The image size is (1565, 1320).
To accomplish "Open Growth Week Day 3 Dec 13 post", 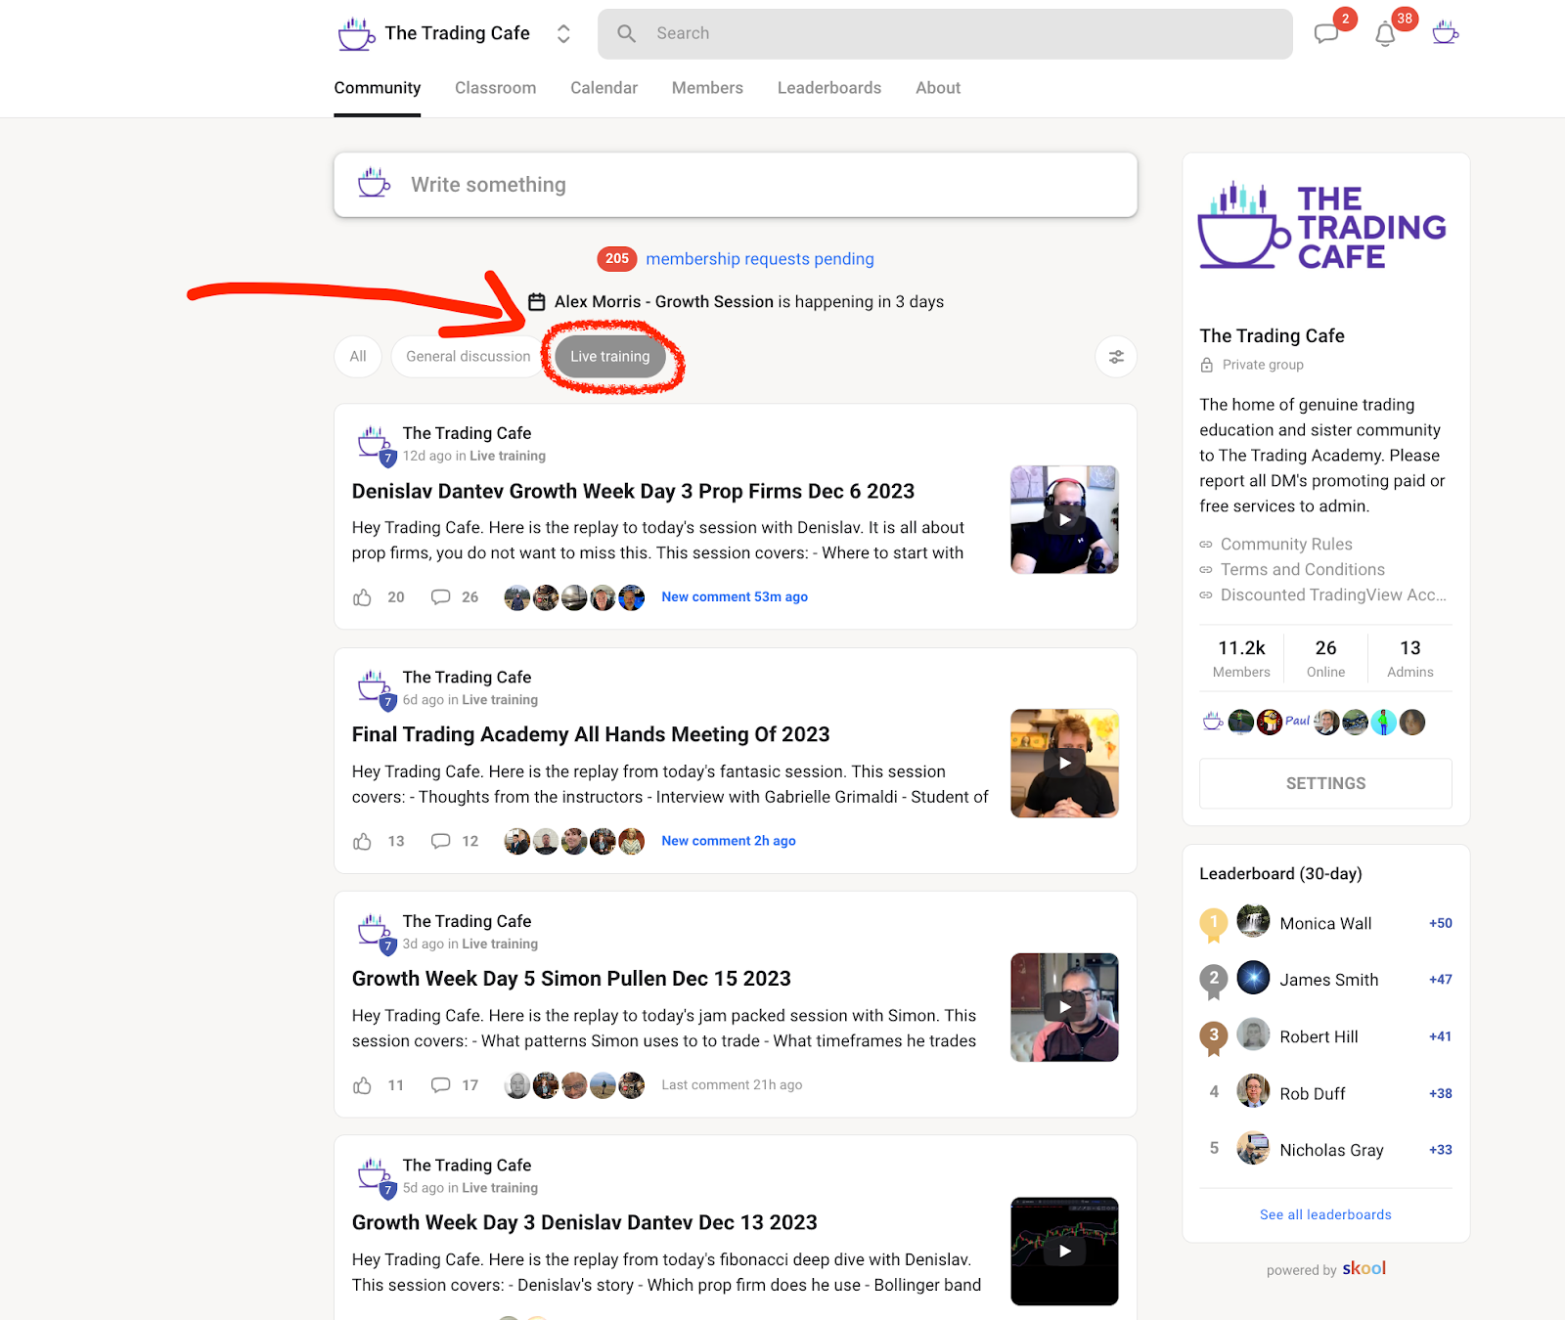I will [585, 1222].
